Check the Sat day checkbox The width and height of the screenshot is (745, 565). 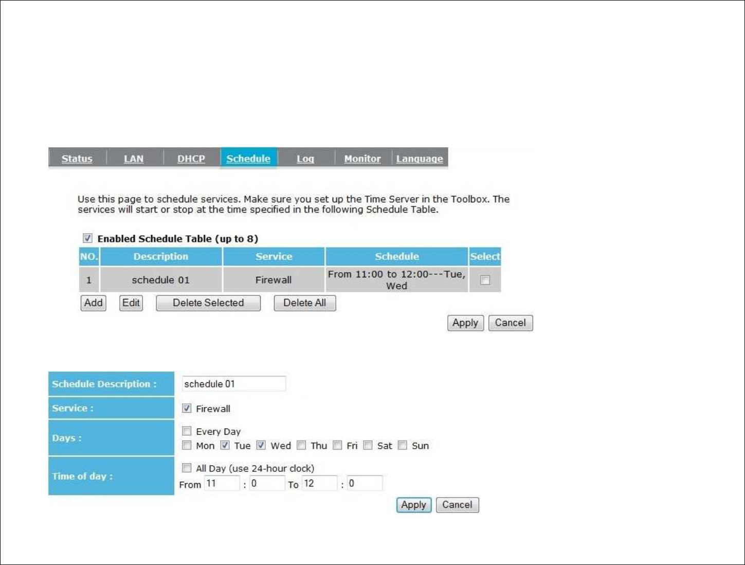click(368, 445)
